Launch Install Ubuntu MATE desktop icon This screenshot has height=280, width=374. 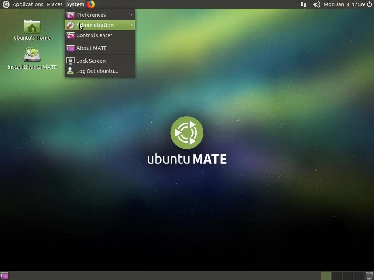pyautogui.click(x=32, y=54)
